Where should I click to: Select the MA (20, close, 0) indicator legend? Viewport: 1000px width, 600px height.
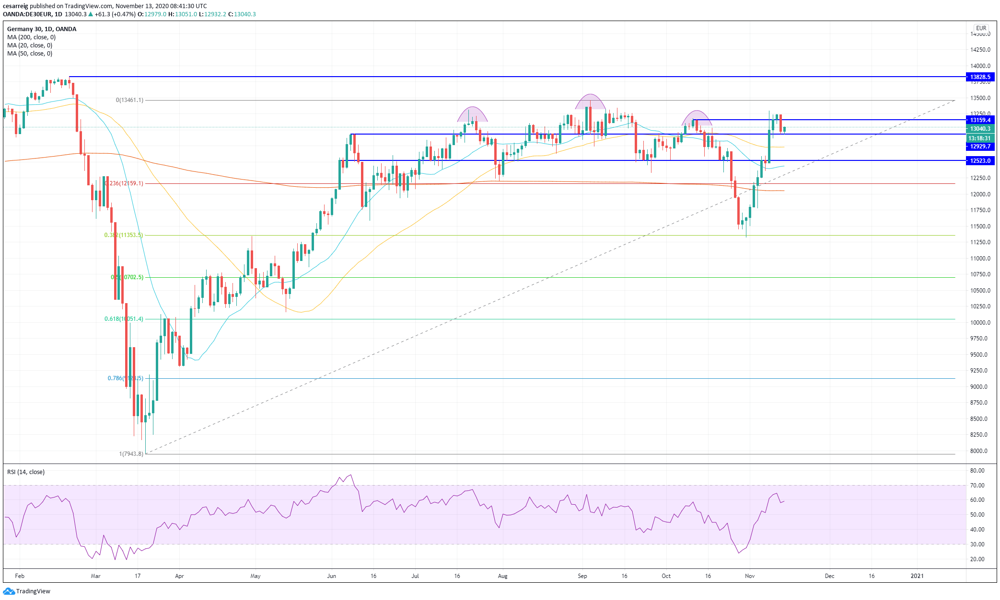pyautogui.click(x=30, y=45)
